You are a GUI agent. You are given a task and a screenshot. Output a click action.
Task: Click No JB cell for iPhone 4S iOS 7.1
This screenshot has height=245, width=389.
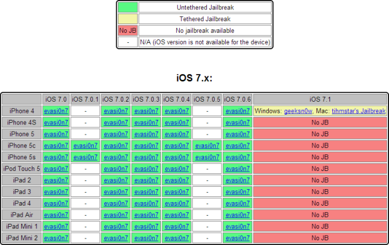pyautogui.click(x=320, y=123)
